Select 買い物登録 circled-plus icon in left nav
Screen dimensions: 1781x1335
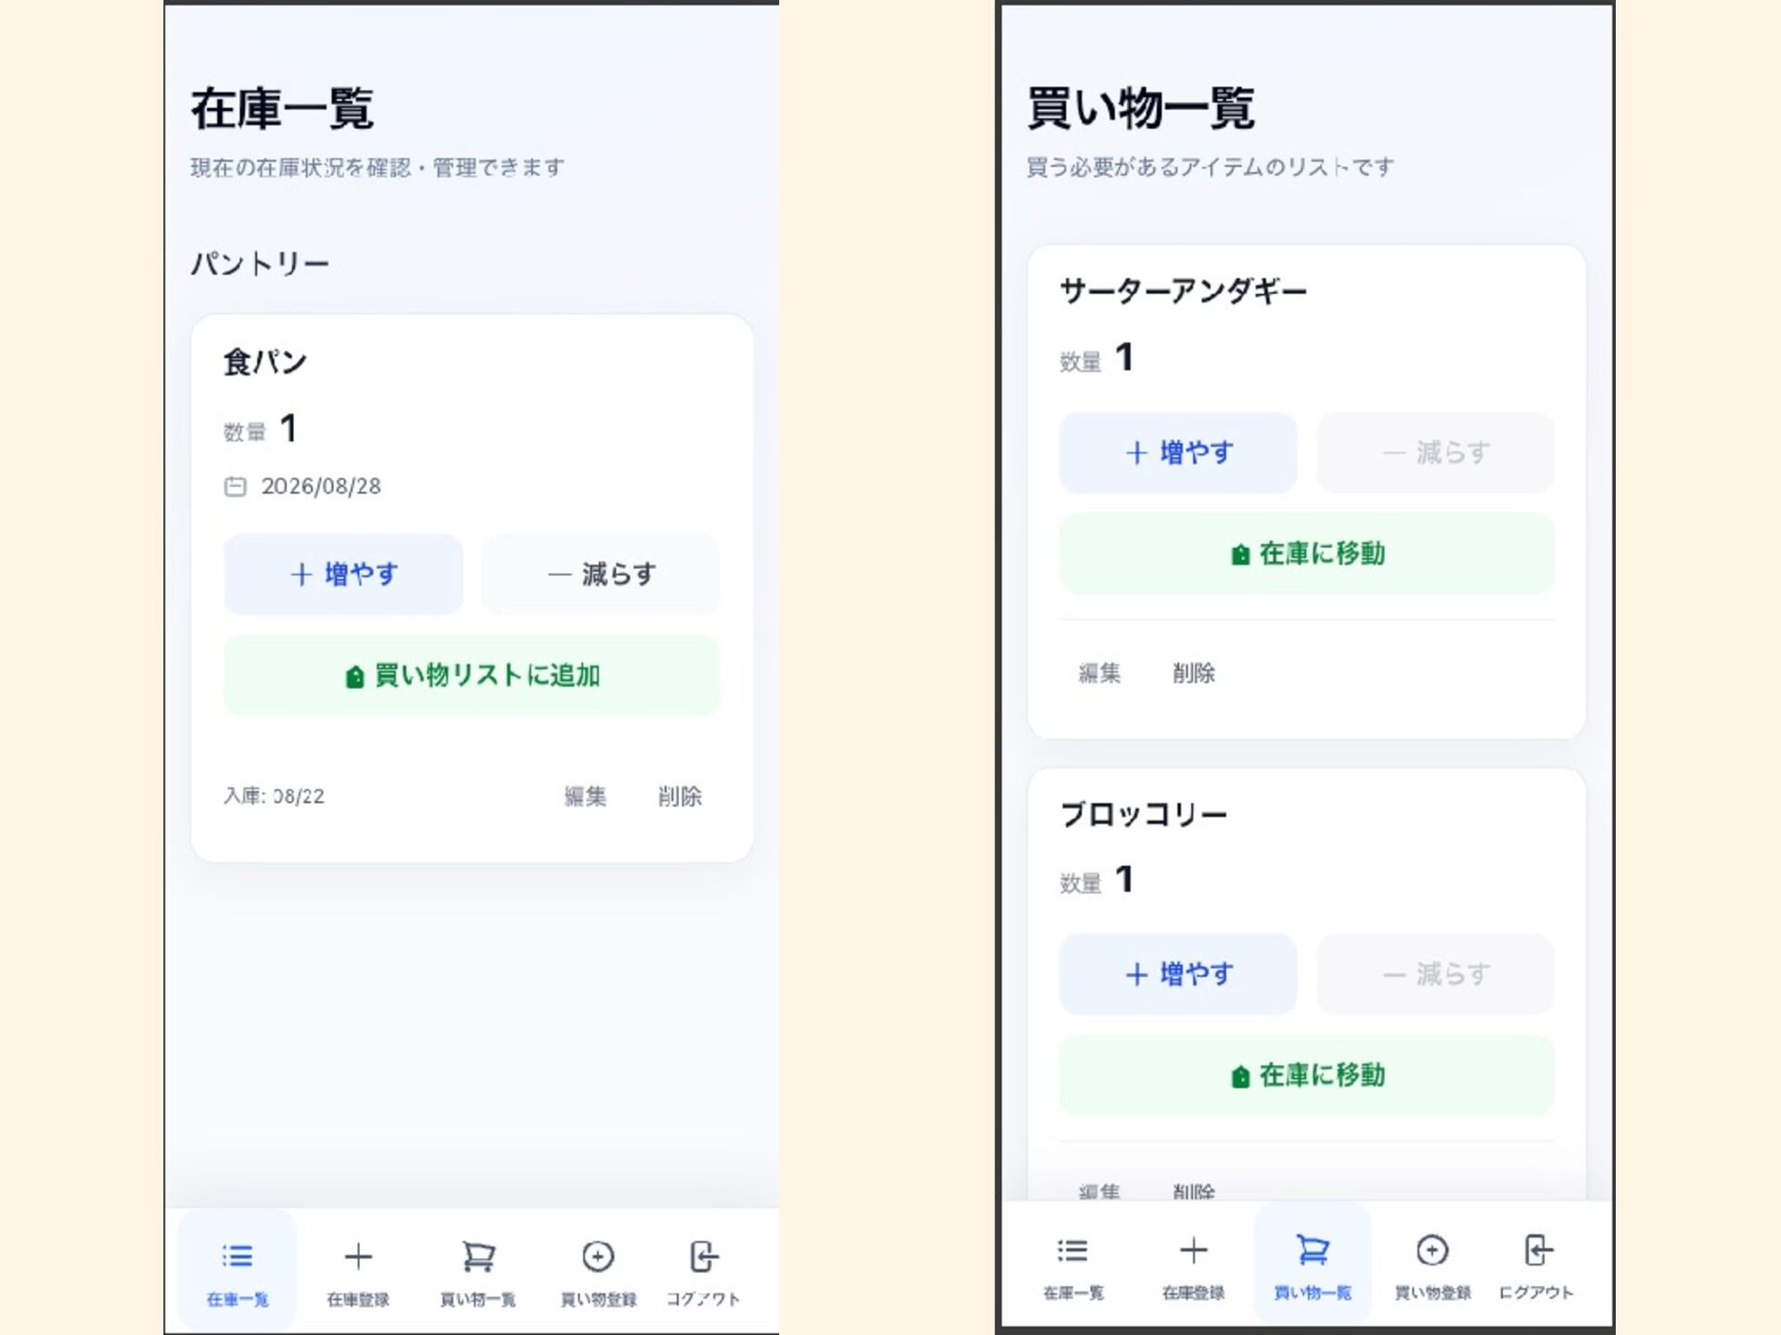[598, 1256]
